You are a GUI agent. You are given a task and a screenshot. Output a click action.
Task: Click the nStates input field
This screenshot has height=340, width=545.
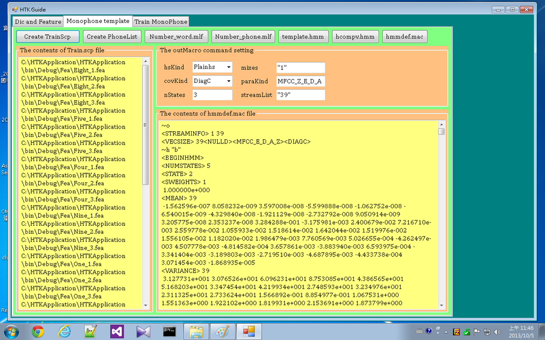pos(212,95)
